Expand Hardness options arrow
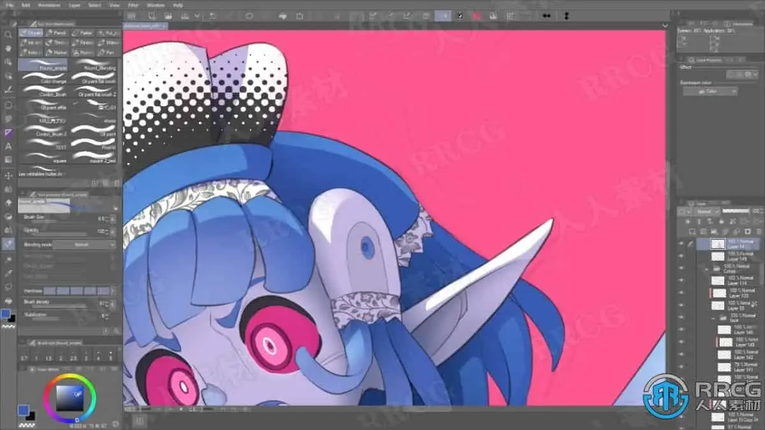Viewport: 765px width, 430px height. [113, 290]
